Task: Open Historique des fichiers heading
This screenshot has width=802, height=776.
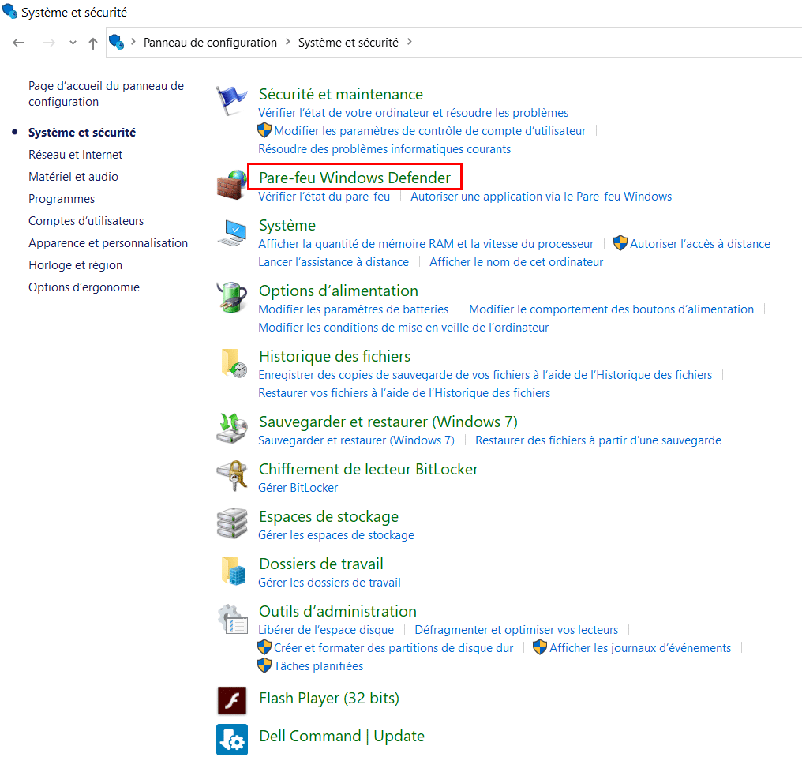Action: coord(335,356)
